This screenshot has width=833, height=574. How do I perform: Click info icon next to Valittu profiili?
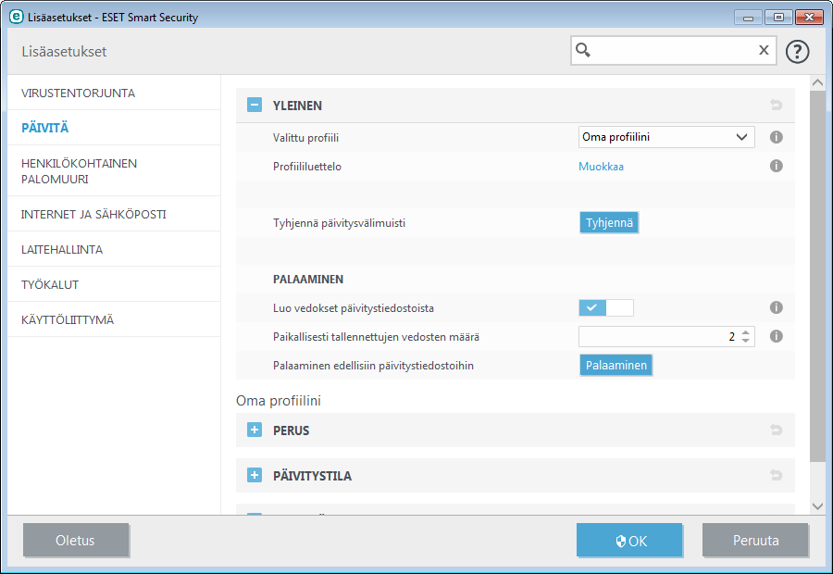click(x=777, y=137)
